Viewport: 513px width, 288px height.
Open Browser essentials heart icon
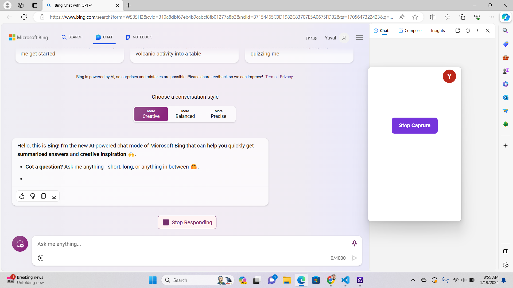click(x=477, y=17)
